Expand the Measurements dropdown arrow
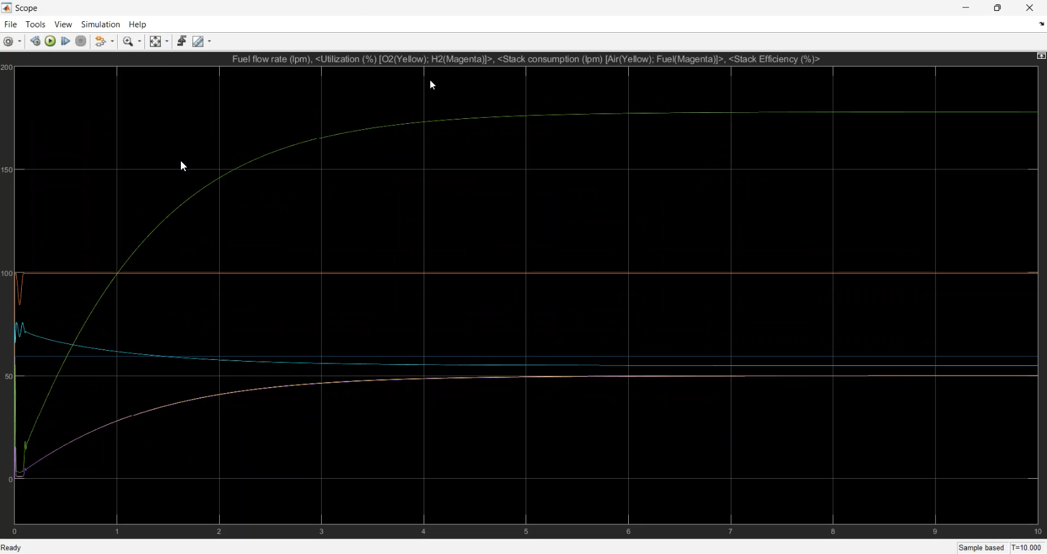The width and height of the screenshot is (1047, 554). click(210, 41)
